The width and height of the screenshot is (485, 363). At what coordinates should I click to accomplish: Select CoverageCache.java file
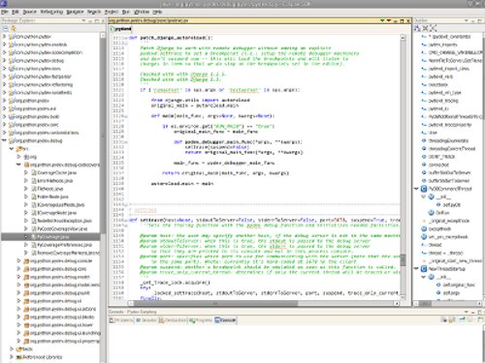pyautogui.click(x=53, y=172)
